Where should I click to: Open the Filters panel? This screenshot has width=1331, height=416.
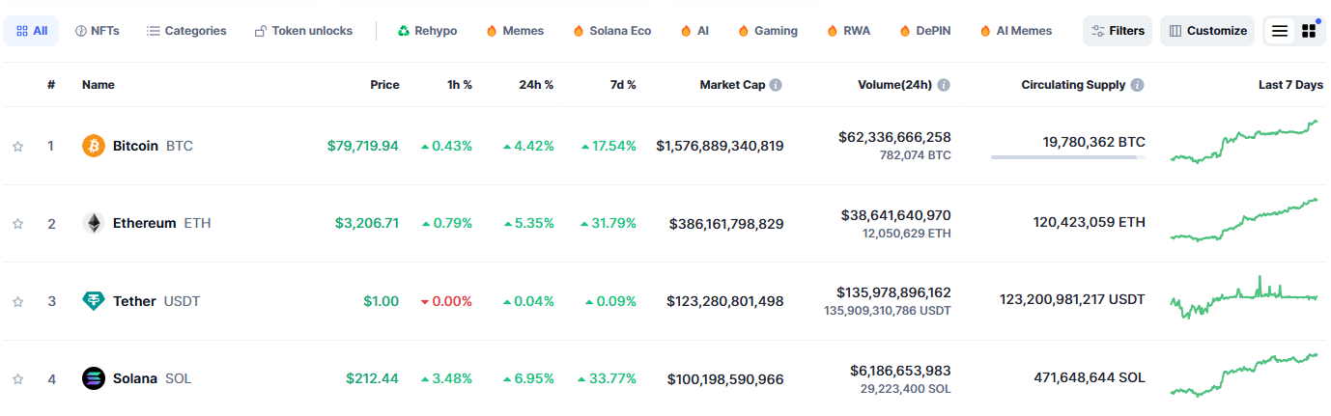coord(1118,31)
